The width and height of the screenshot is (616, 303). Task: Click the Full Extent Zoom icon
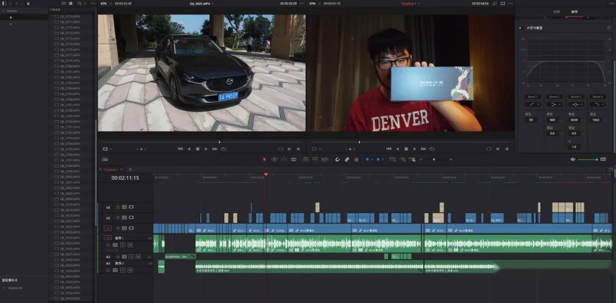tap(392, 159)
